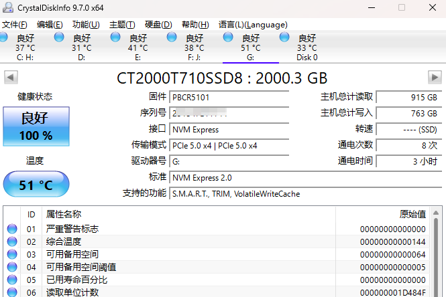Go to next disk with right arrow
This screenshot has height=297, width=446.
pyautogui.click(x=435, y=77)
